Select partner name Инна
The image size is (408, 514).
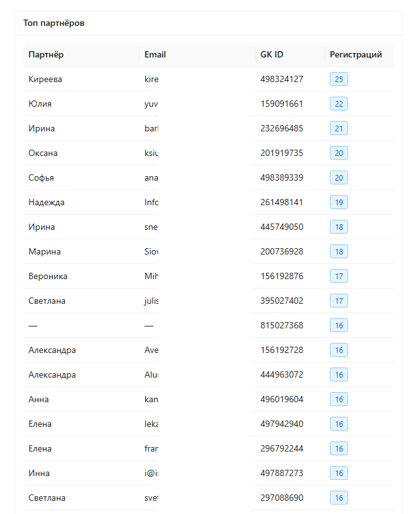click(x=39, y=473)
